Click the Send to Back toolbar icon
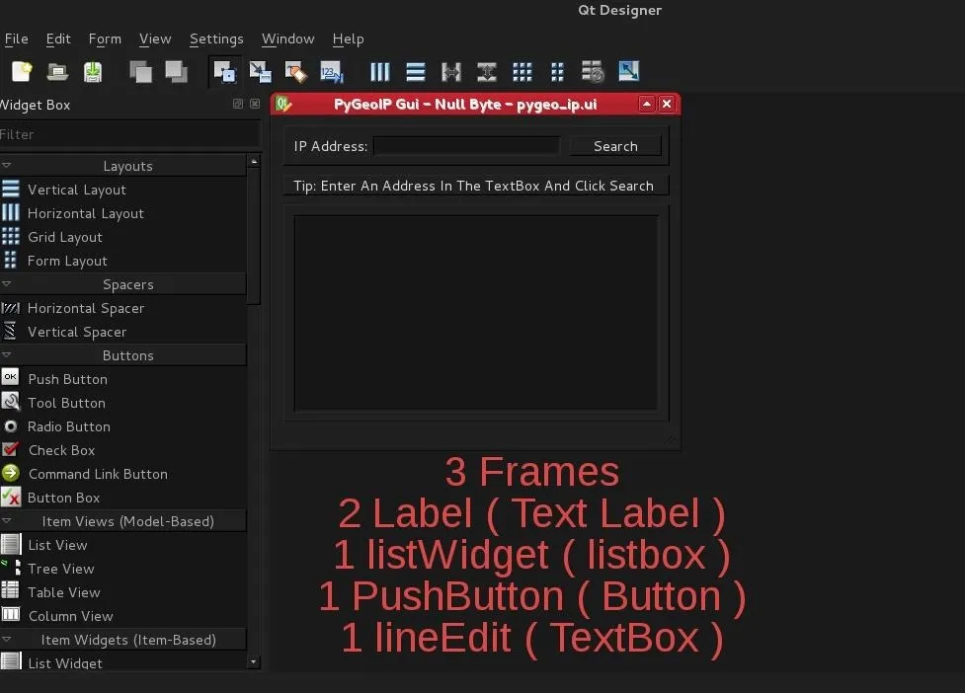965x693 pixels. [140, 72]
